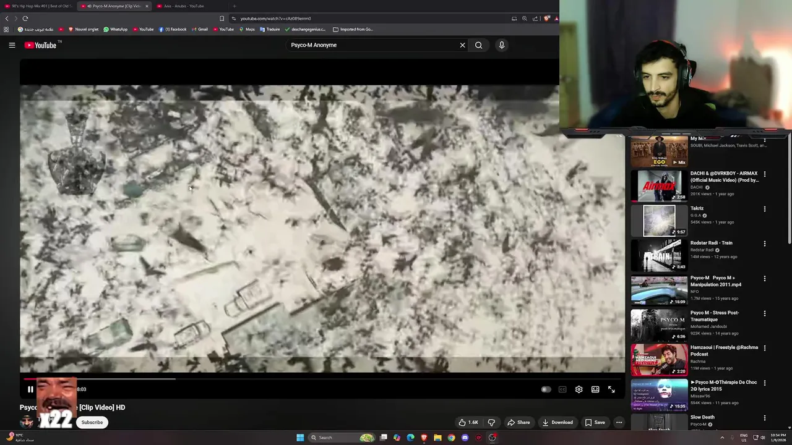Exit full screen in the player

click(611, 389)
